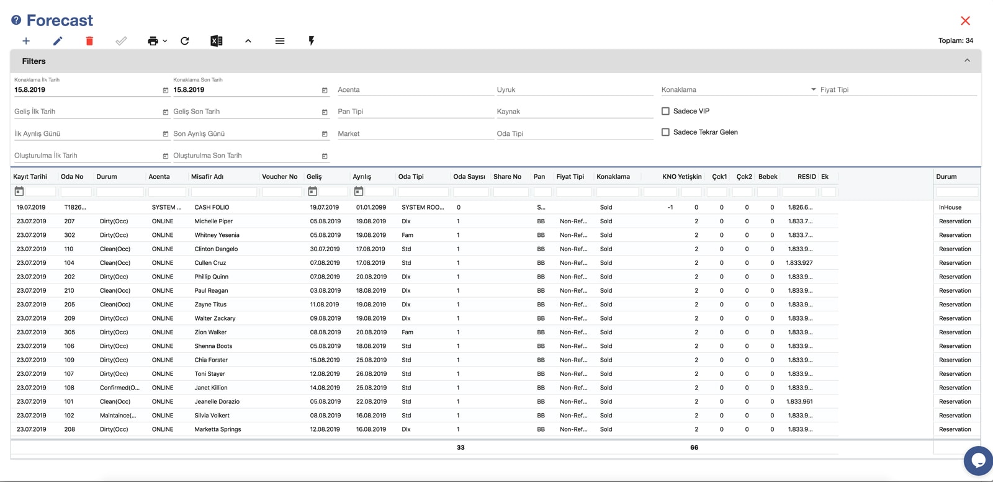Open calendar for Geliş Son Tarih

click(x=325, y=112)
